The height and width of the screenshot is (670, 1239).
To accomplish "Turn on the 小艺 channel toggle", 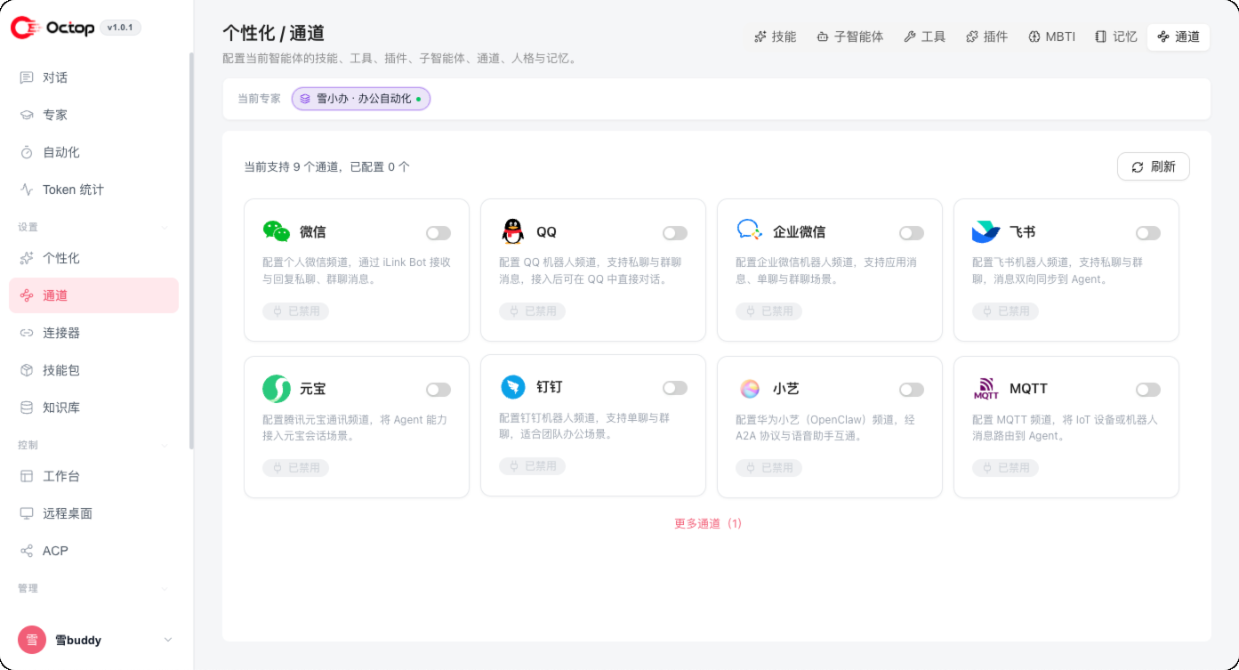I will [912, 390].
